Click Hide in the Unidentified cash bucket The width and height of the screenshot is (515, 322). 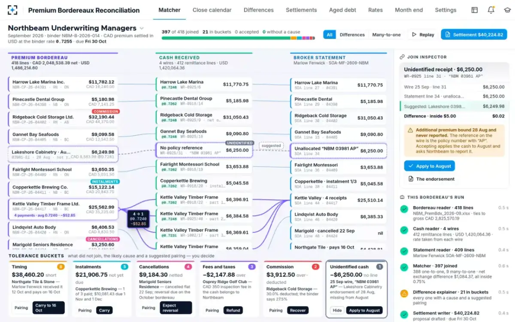[x=337, y=310]
